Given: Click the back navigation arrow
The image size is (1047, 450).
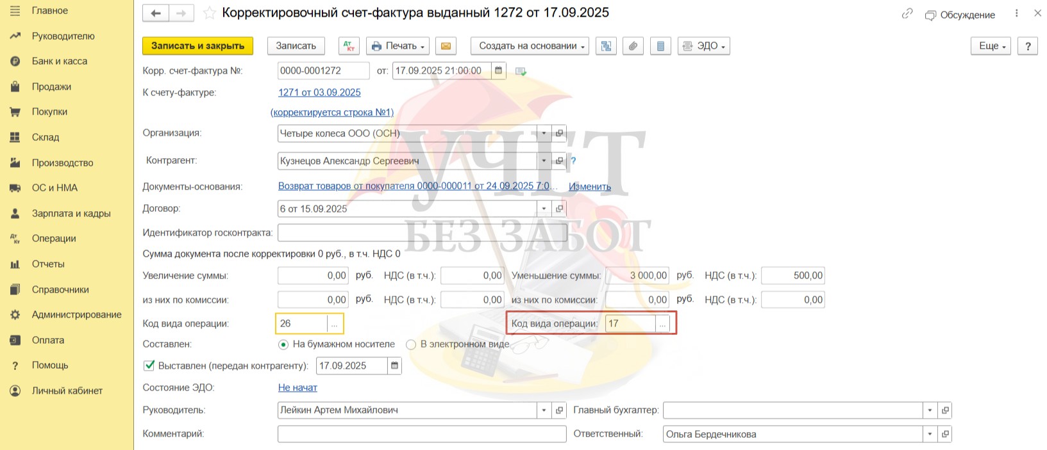Looking at the screenshot, I should click(x=156, y=13).
